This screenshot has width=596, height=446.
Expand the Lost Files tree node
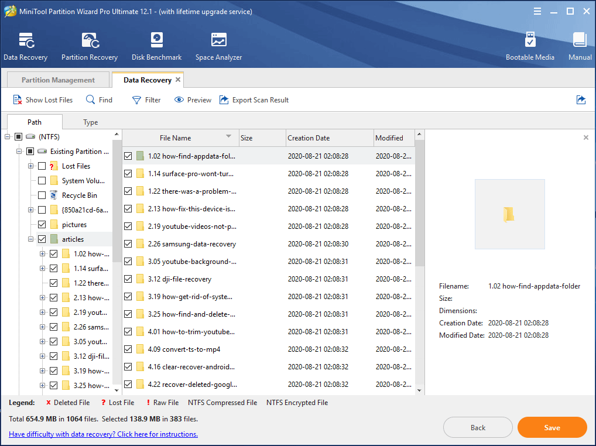(x=30, y=166)
